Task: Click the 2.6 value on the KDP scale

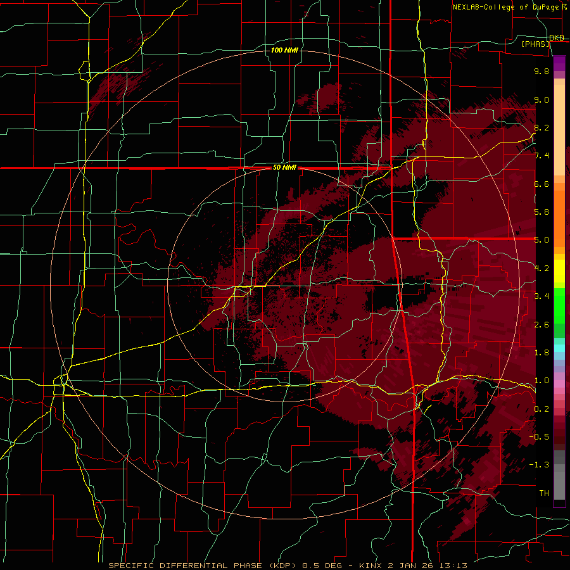Action: (541, 325)
